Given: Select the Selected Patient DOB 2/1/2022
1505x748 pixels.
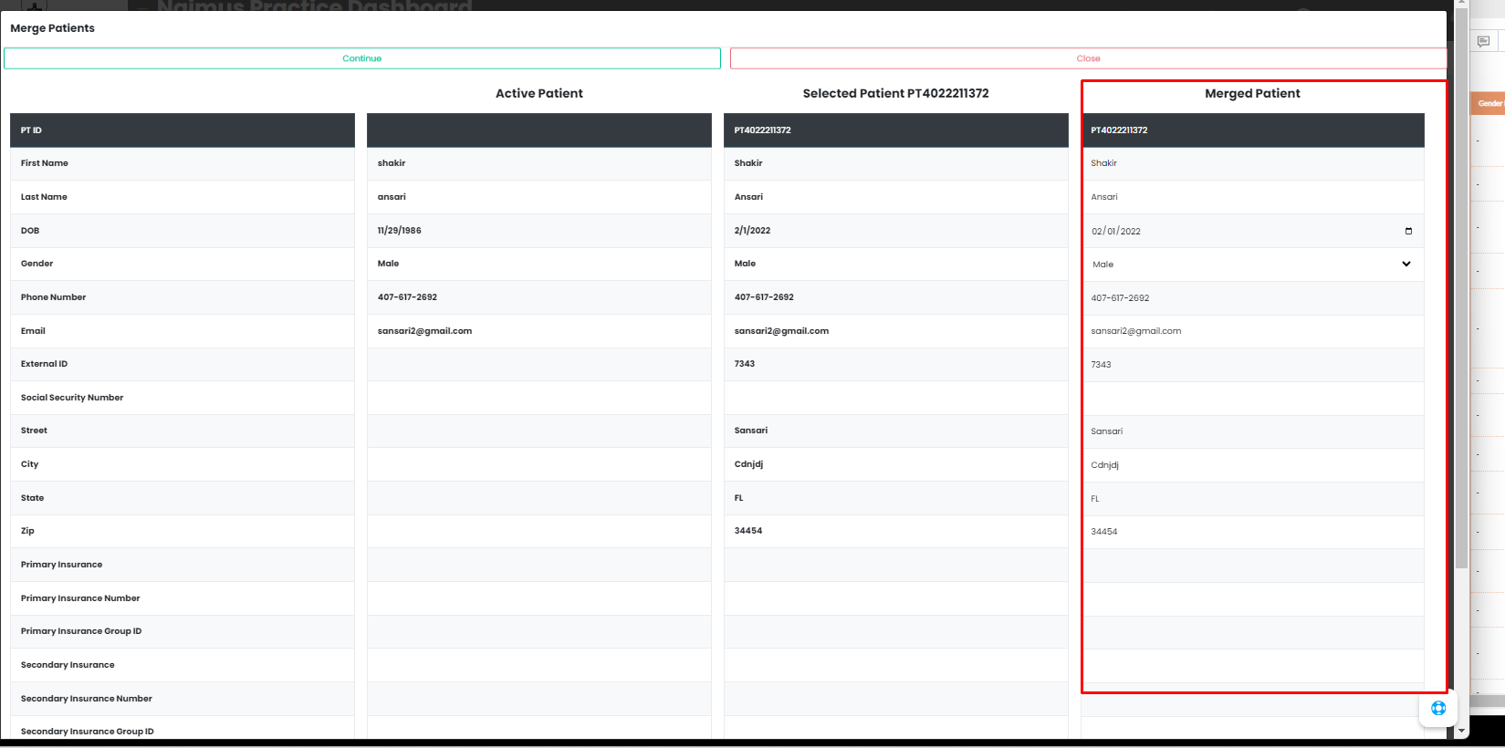Looking at the screenshot, I should 752,231.
